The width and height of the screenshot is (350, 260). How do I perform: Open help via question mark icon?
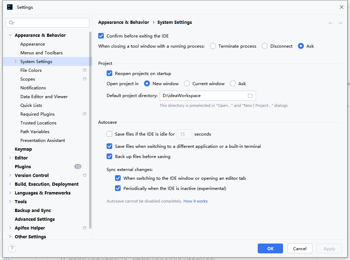pyautogui.click(x=12, y=248)
